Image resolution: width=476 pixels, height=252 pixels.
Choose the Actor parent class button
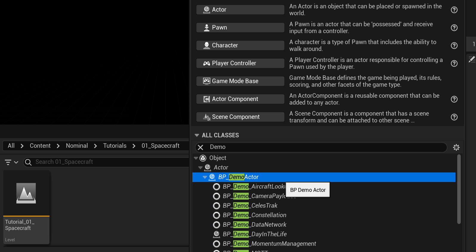240,10
